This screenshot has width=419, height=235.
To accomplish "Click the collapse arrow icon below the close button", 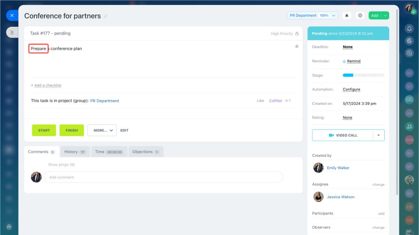I will click(12, 32).
